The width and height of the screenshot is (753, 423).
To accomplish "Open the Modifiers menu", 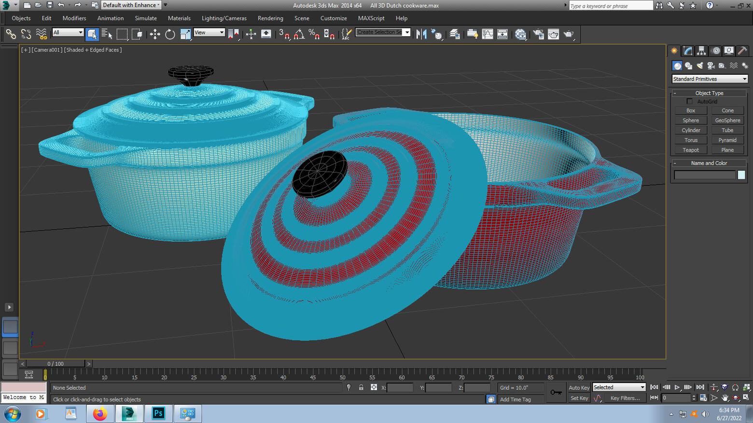I will pos(74,18).
